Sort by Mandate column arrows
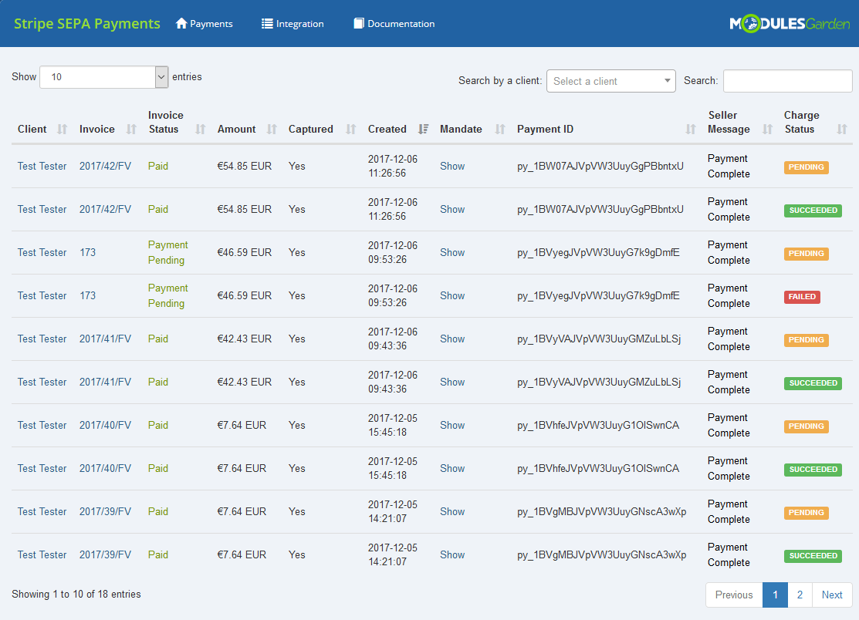 click(x=500, y=129)
